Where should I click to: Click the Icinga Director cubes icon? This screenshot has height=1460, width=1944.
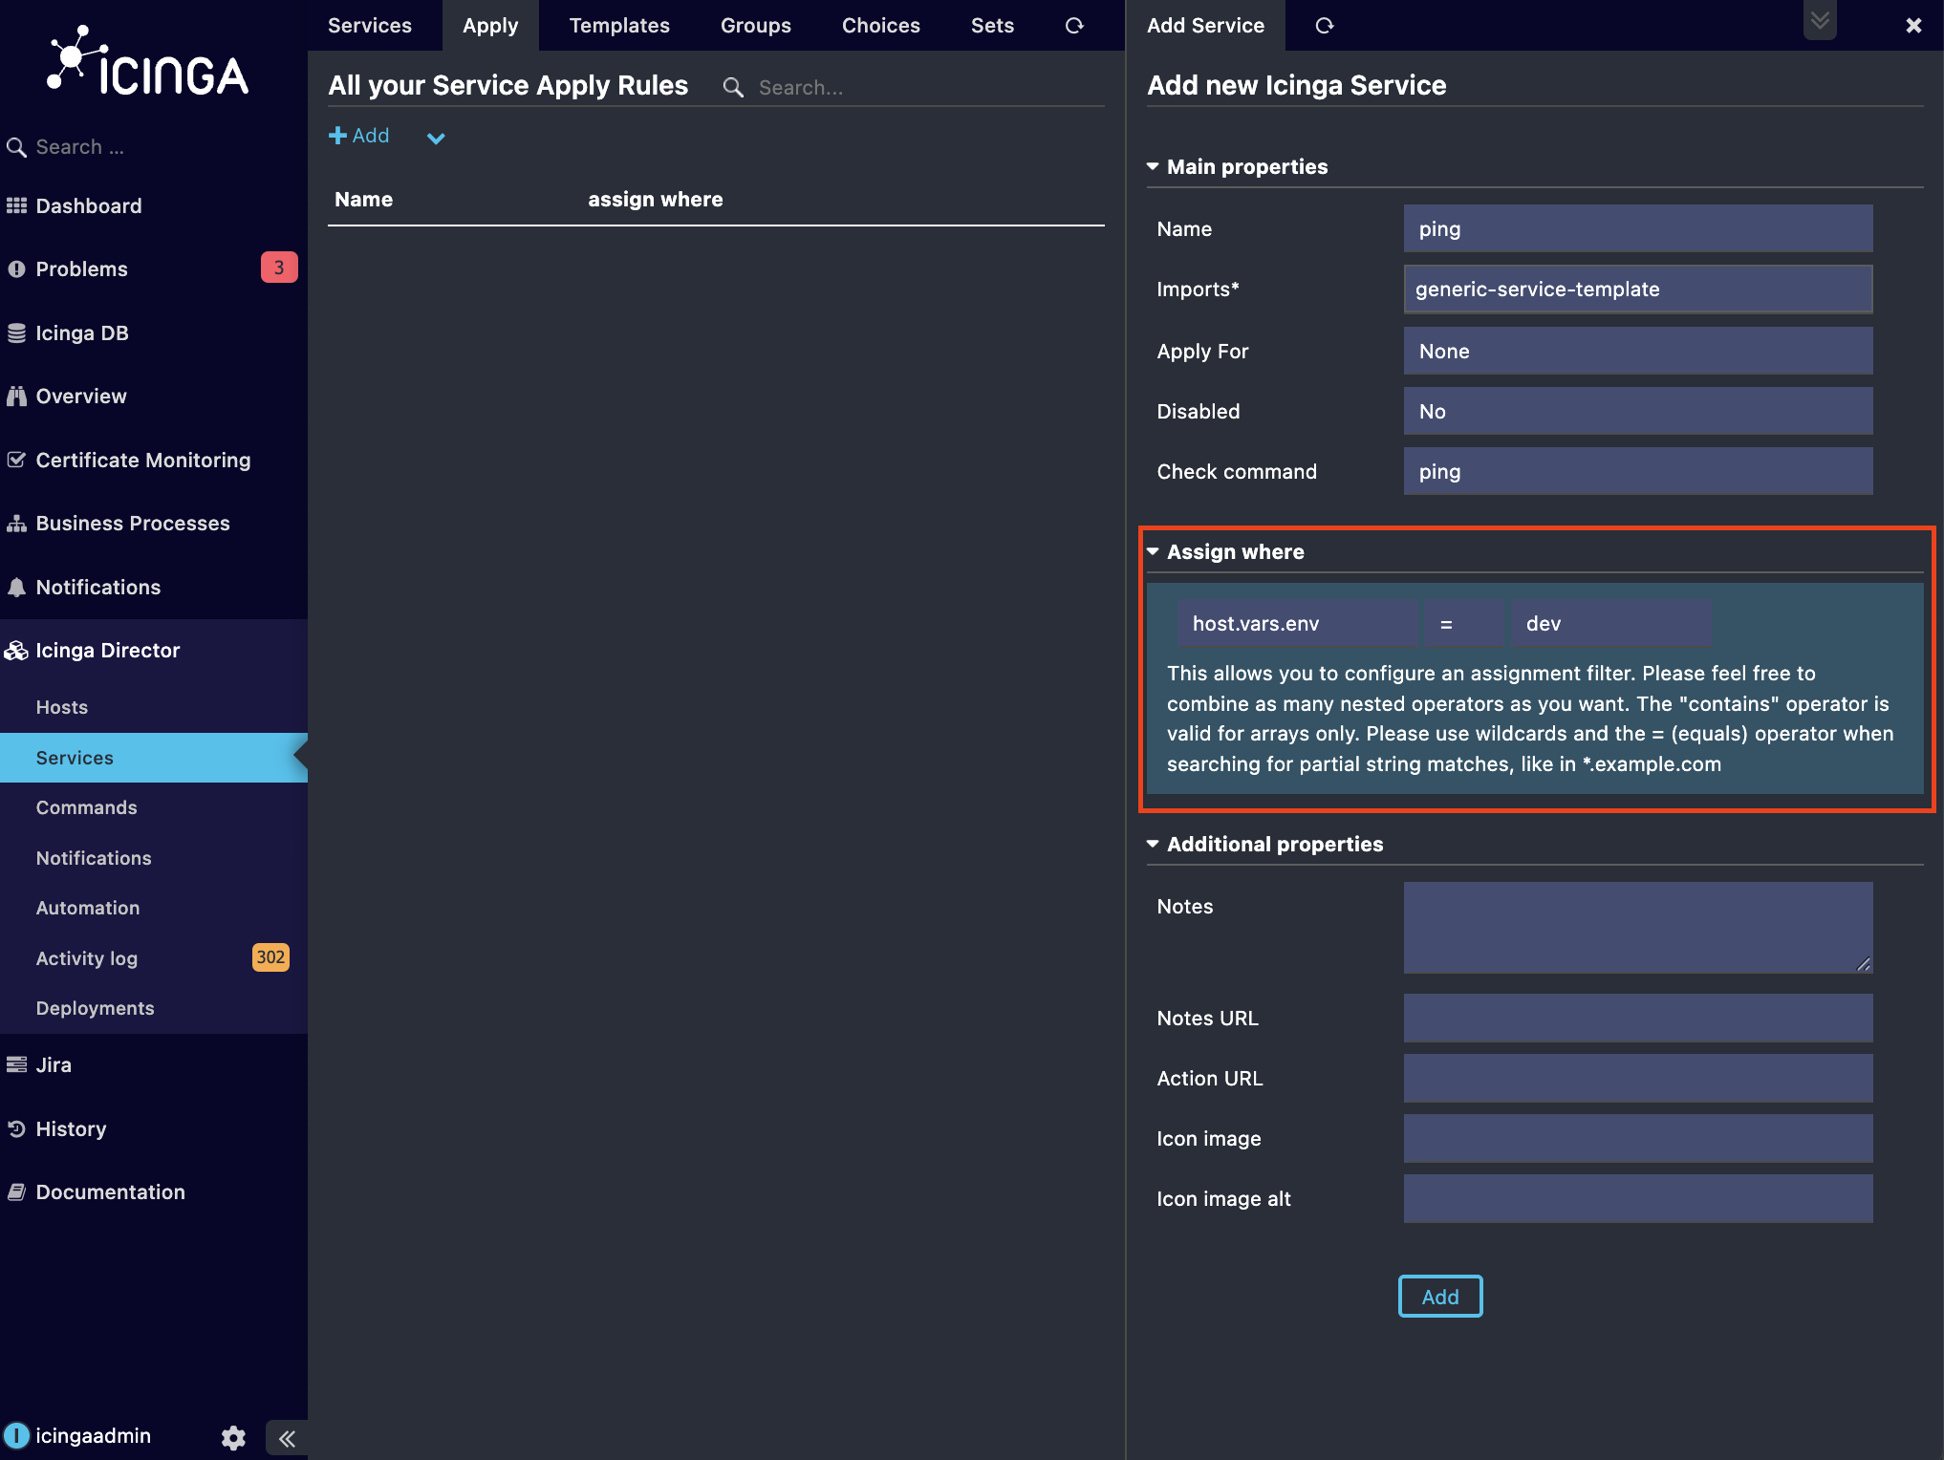(x=16, y=651)
